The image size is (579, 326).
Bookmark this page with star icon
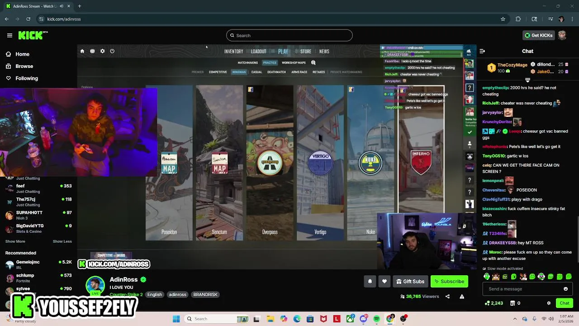[x=503, y=19]
